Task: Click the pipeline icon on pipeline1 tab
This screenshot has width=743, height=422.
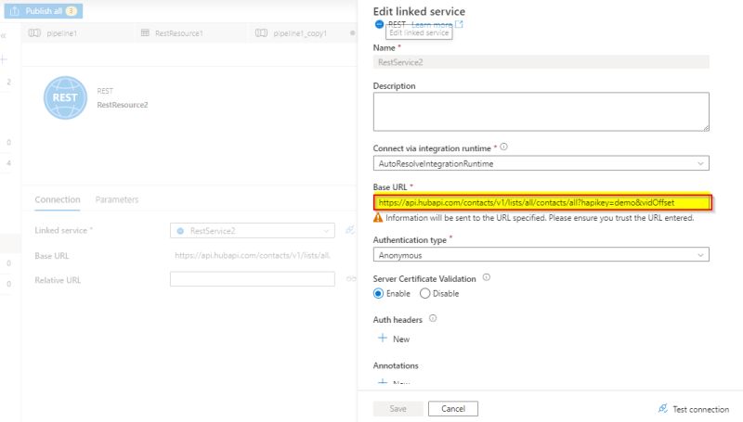Action: [x=34, y=32]
